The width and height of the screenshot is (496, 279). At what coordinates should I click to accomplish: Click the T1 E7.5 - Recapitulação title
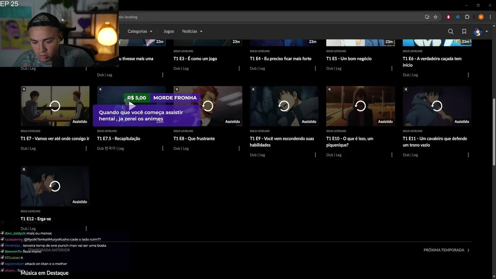119,139
